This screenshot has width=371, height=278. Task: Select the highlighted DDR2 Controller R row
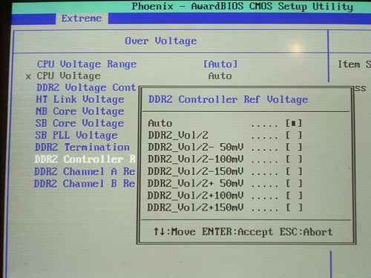pos(85,159)
